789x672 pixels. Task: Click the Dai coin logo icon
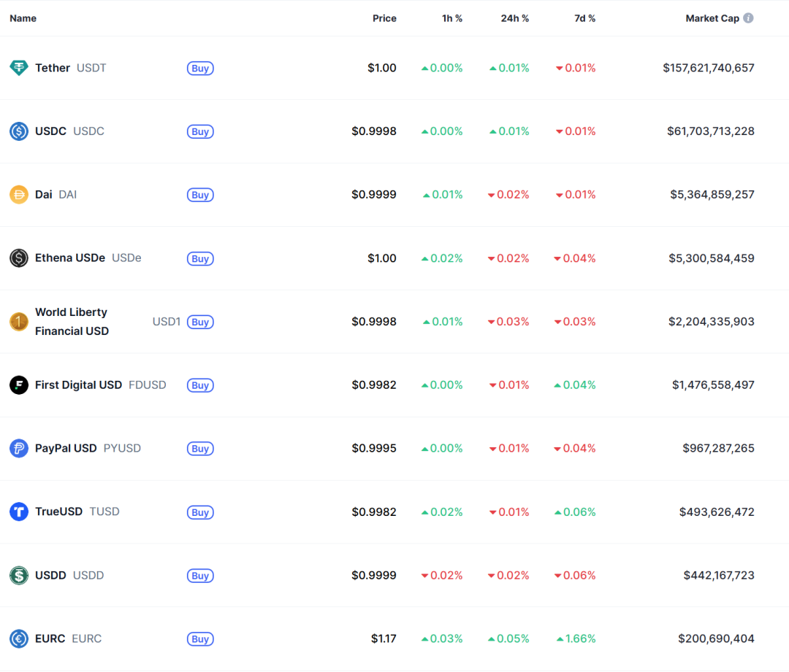(x=19, y=195)
